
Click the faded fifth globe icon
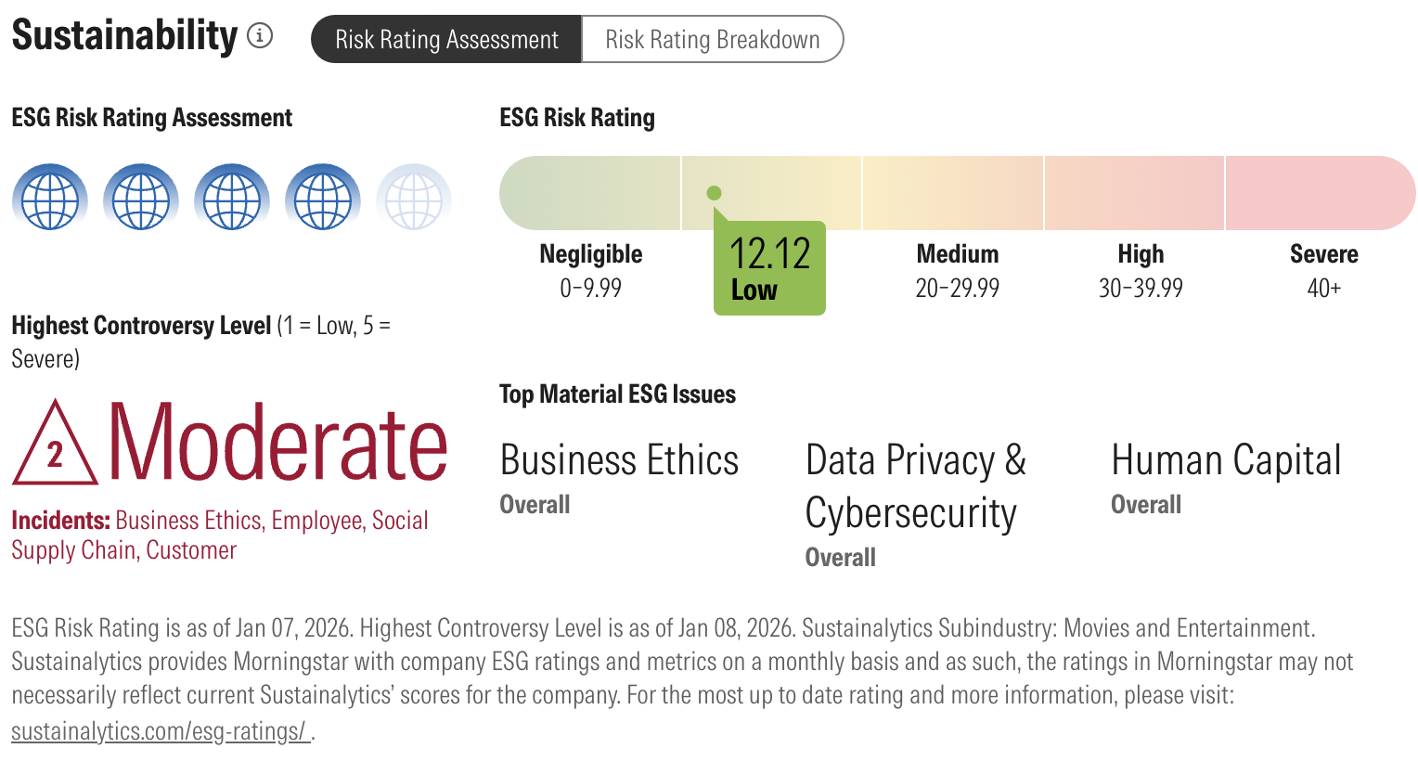click(x=414, y=197)
